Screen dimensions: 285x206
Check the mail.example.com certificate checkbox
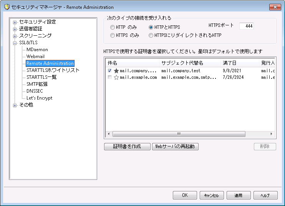[x=110, y=77]
